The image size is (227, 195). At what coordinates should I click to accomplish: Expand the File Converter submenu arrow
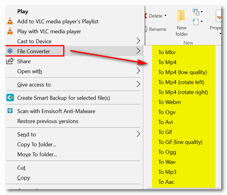click(x=139, y=51)
